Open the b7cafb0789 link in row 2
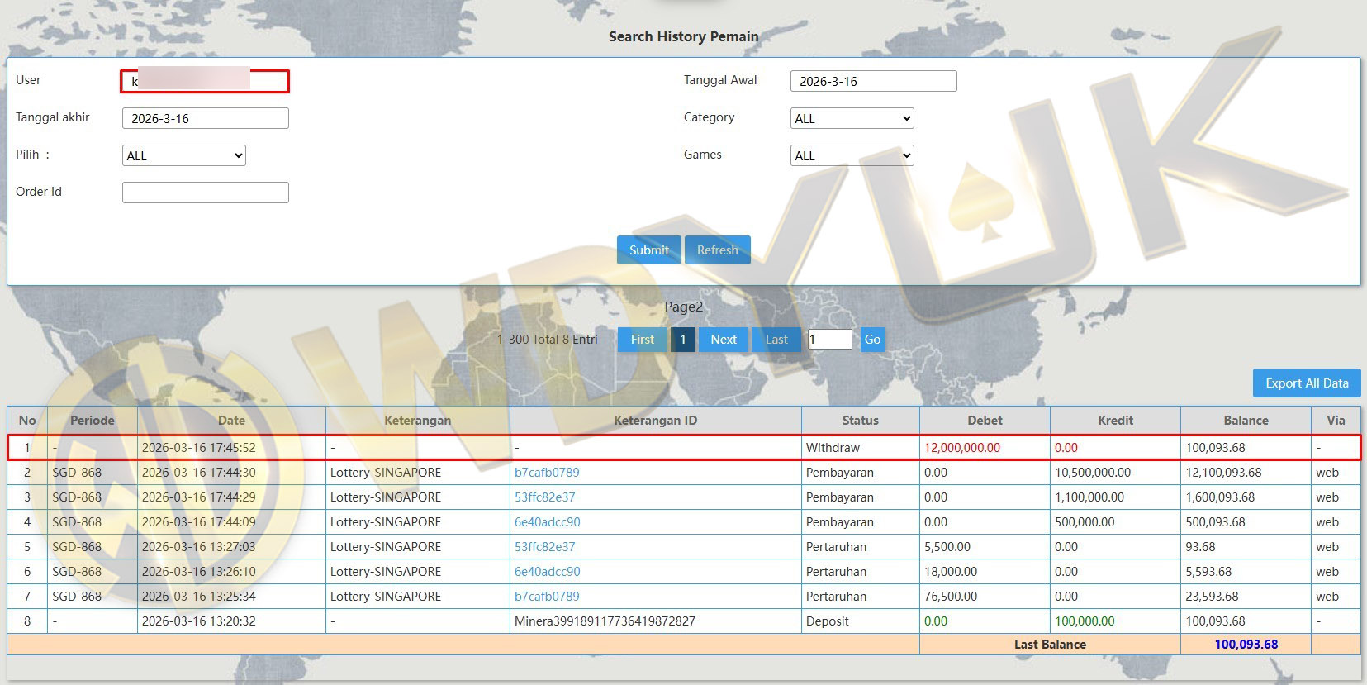Image resolution: width=1367 pixels, height=685 pixels. coord(547,473)
